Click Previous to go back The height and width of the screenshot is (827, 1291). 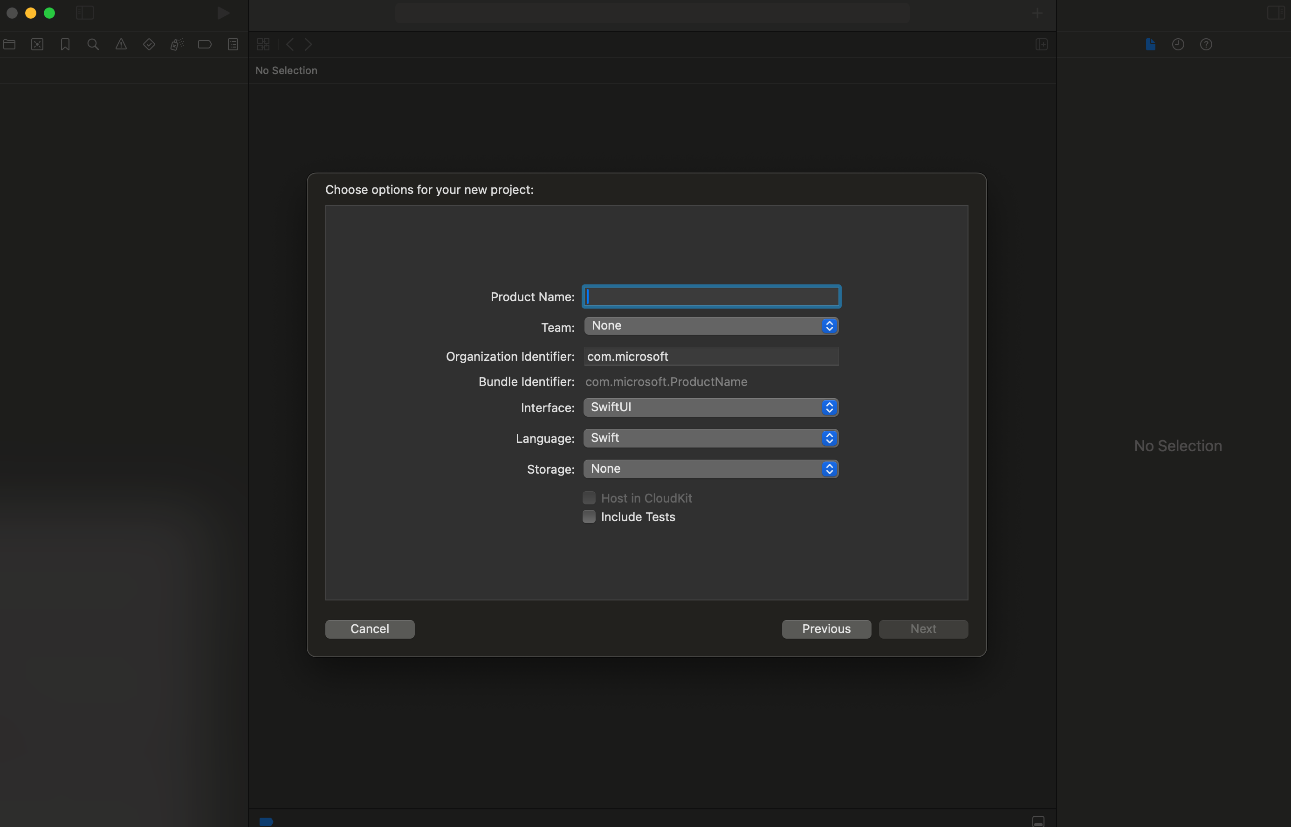(x=826, y=628)
